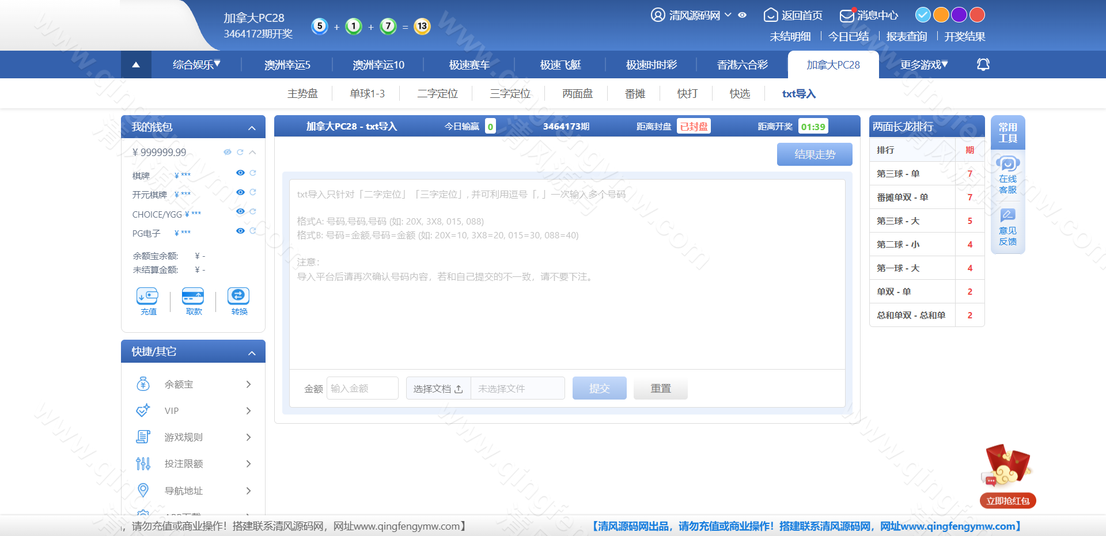Click the 取款 withdraw card icon
The height and width of the screenshot is (536, 1106).
(193, 296)
